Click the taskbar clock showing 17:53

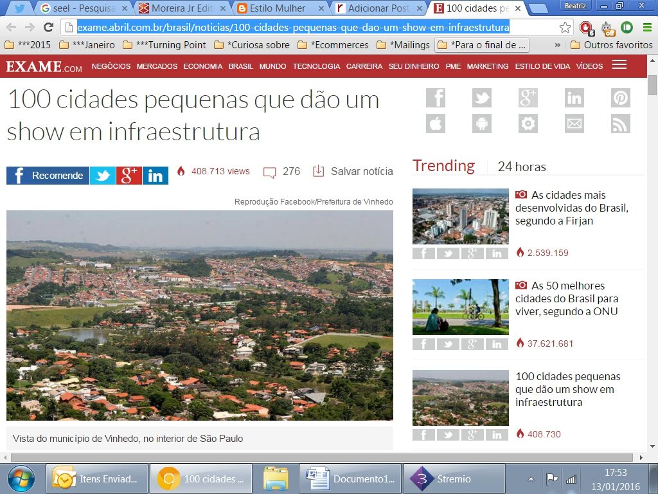pyautogui.click(x=615, y=479)
